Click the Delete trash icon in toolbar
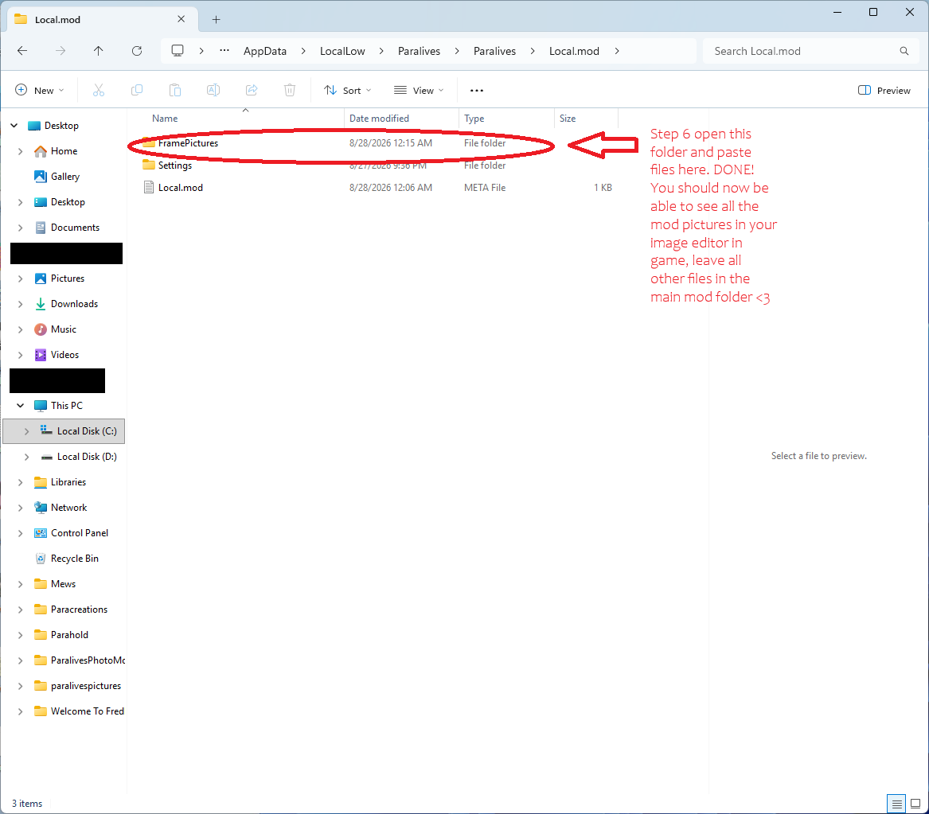The height and width of the screenshot is (814, 929). (290, 90)
